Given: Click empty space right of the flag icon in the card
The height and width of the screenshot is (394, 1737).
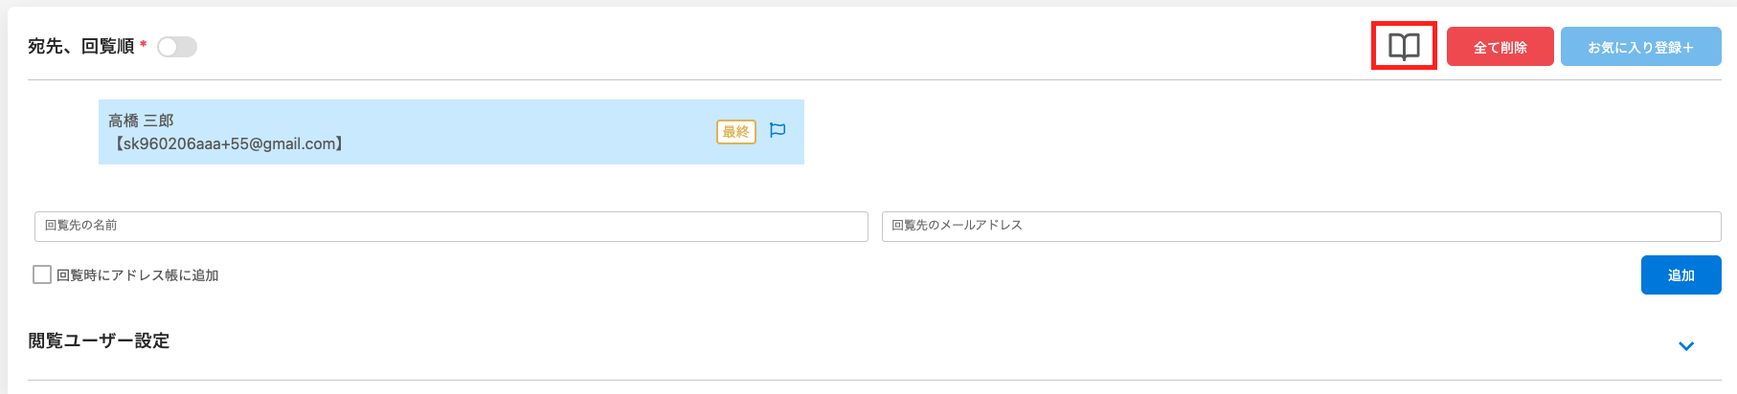Looking at the screenshot, I should coord(796,132).
